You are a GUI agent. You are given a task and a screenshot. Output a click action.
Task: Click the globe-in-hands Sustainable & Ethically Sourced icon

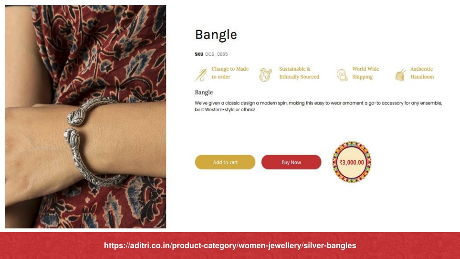tap(265, 75)
